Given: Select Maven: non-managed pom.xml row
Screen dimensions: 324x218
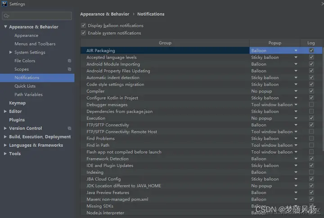Looking at the screenshot, I should point(165,199).
